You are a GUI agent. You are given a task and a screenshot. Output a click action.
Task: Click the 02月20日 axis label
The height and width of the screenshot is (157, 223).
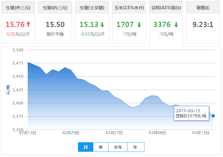[71, 133]
